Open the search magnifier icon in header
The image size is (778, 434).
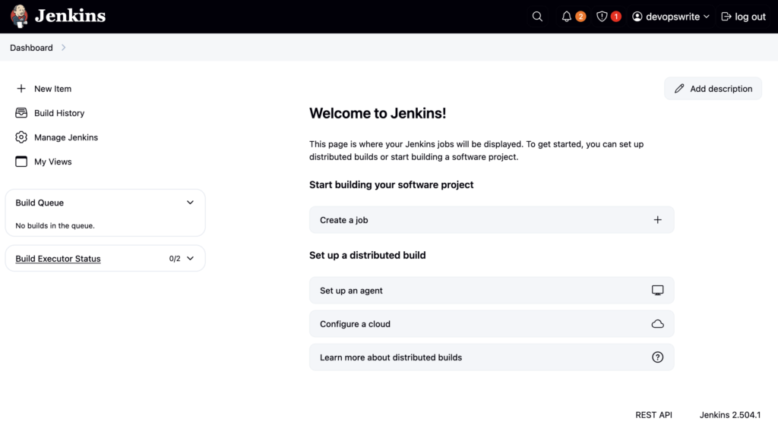coord(537,17)
